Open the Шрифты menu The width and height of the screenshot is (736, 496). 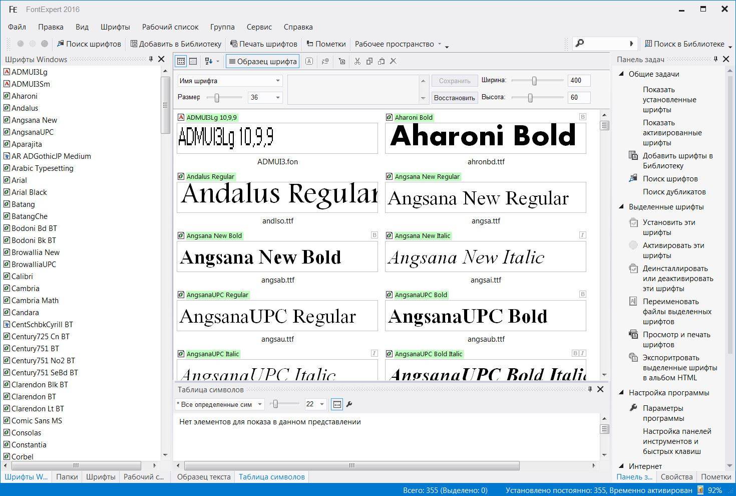coord(115,27)
